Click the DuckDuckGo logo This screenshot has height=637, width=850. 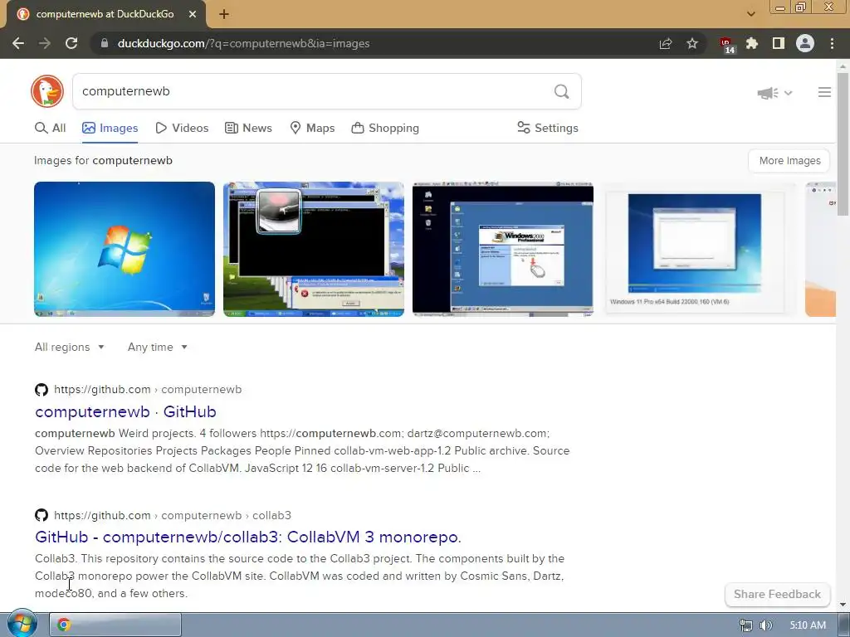(x=47, y=91)
